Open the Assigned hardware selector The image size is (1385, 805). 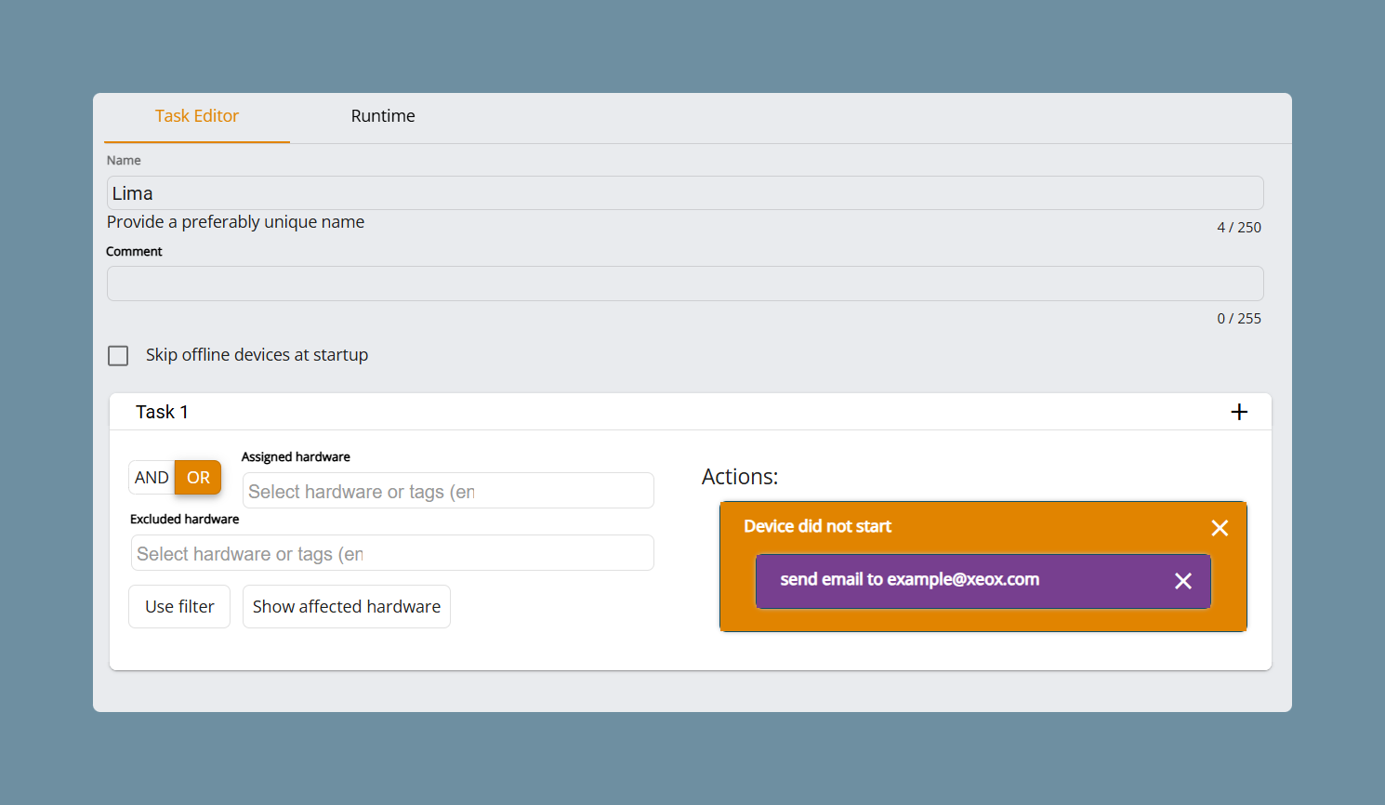pyautogui.click(x=448, y=491)
